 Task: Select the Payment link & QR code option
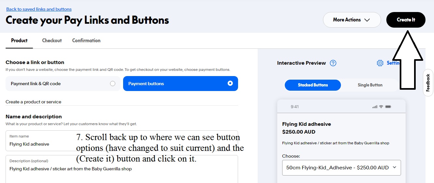(63, 84)
